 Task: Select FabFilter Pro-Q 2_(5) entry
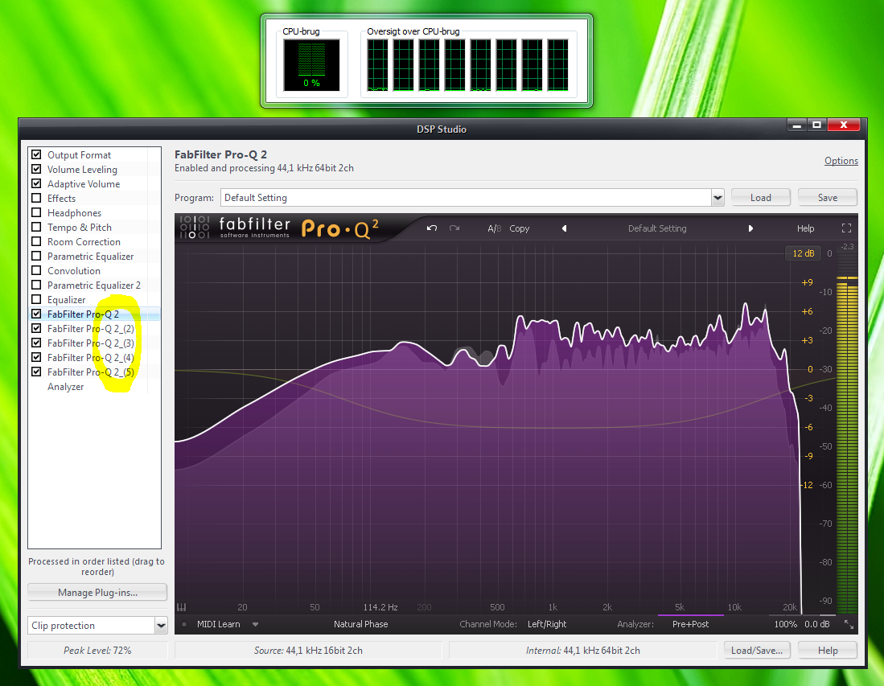click(91, 372)
